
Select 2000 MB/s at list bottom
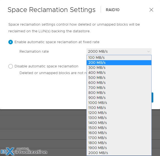(x=119, y=153)
